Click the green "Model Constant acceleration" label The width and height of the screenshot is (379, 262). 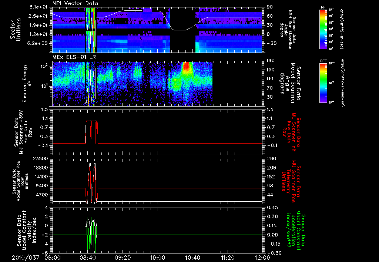(x=296, y=230)
